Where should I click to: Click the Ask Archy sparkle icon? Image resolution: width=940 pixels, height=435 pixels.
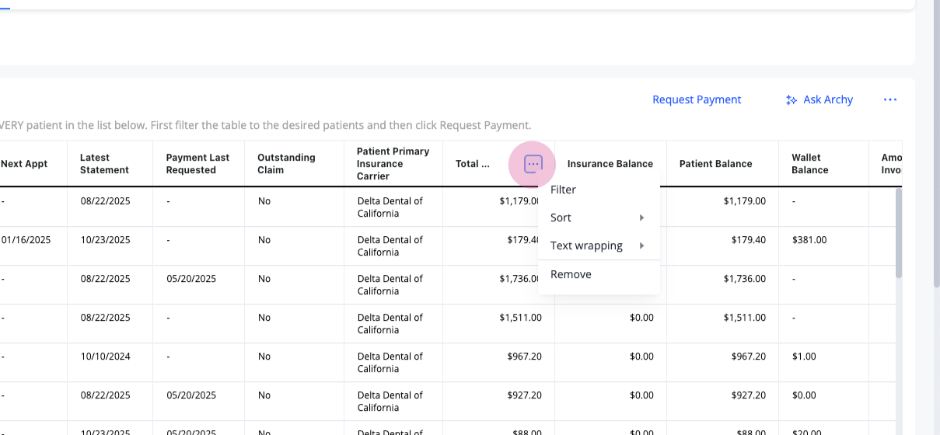pos(791,100)
